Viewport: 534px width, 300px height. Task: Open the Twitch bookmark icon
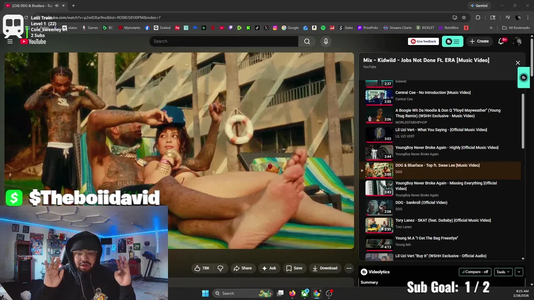tap(231, 28)
